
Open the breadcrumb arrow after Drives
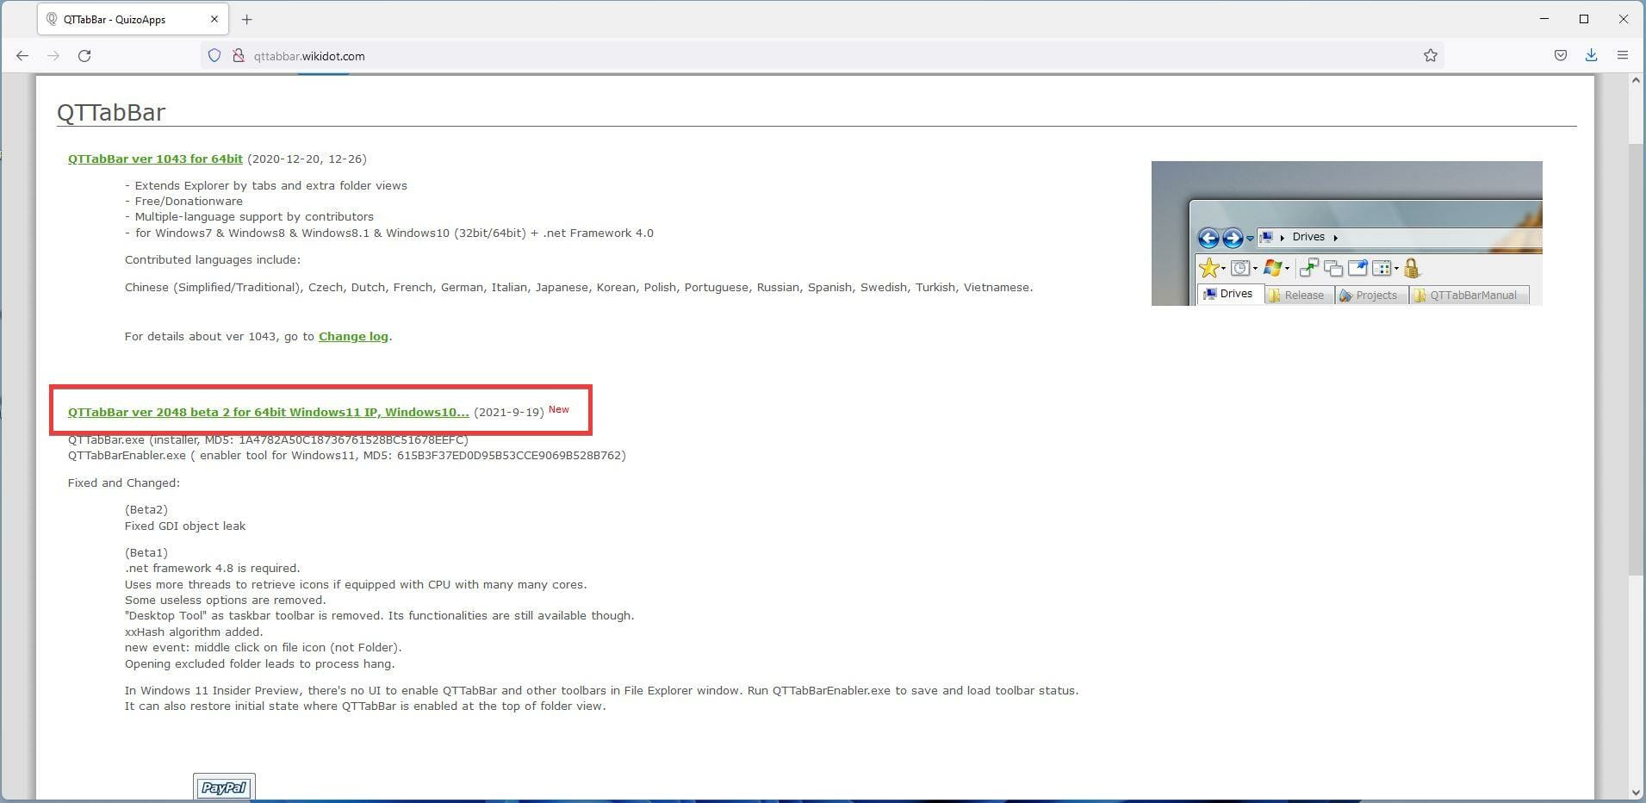[x=1334, y=238]
